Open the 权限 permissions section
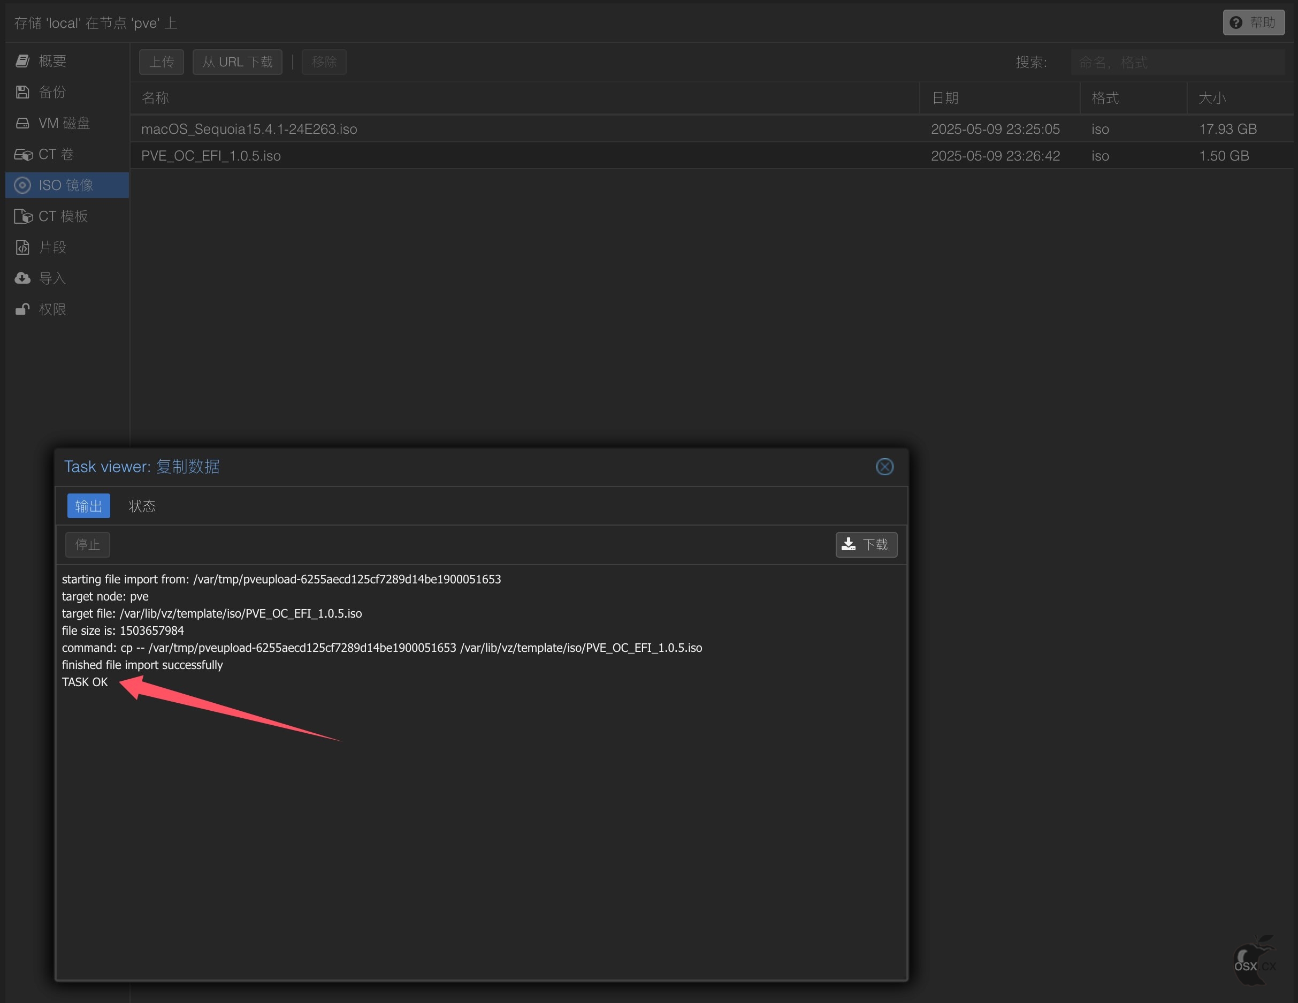 pyautogui.click(x=66, y=309)
